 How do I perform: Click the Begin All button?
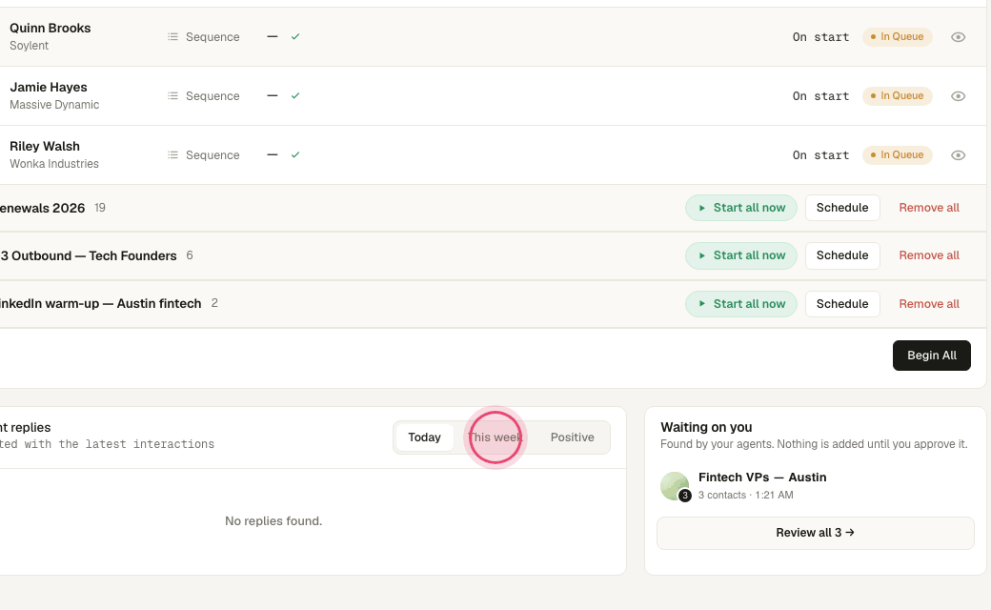932,356
